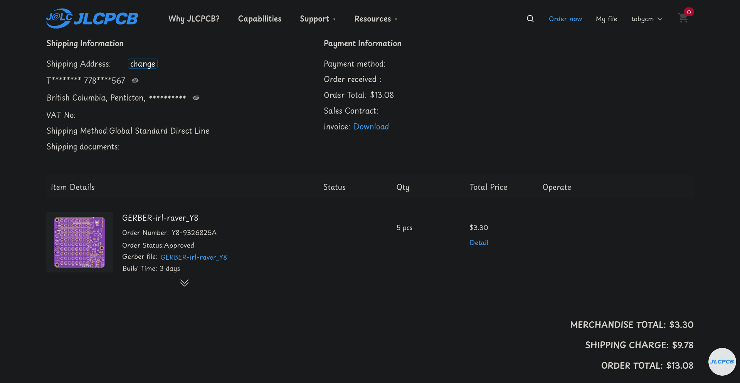Click the MERCHANDISE TOTAL: $3.30 line
740x383 pixels.
pyautogui.click(x=632, y=325)
